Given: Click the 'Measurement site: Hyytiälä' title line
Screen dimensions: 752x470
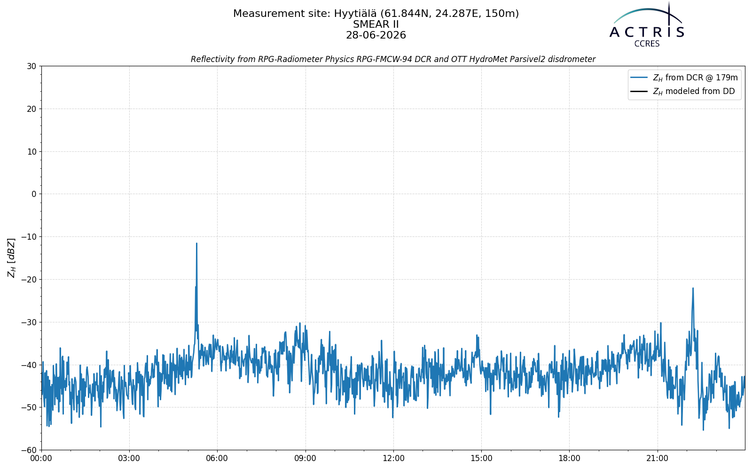Looking at the screenshot, I should click(x=376, y=14).
